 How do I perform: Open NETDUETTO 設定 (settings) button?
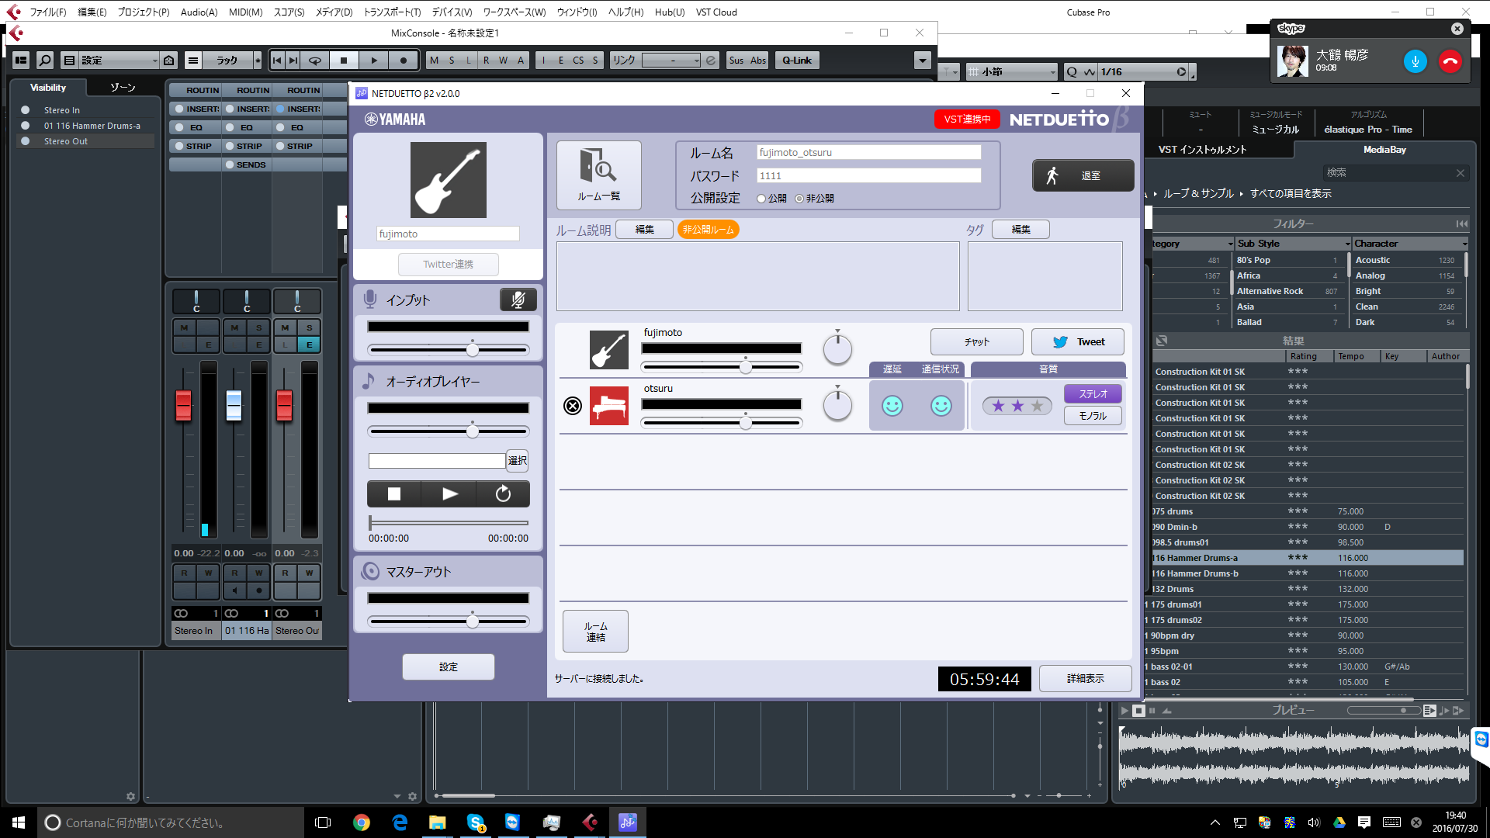coord(449,667)
